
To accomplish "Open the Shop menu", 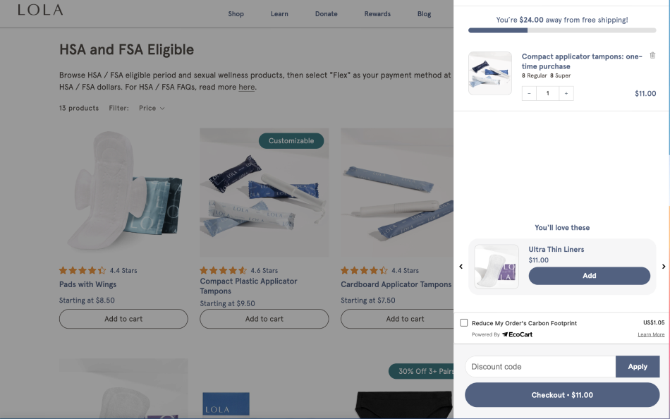I will tap(236, 14).
